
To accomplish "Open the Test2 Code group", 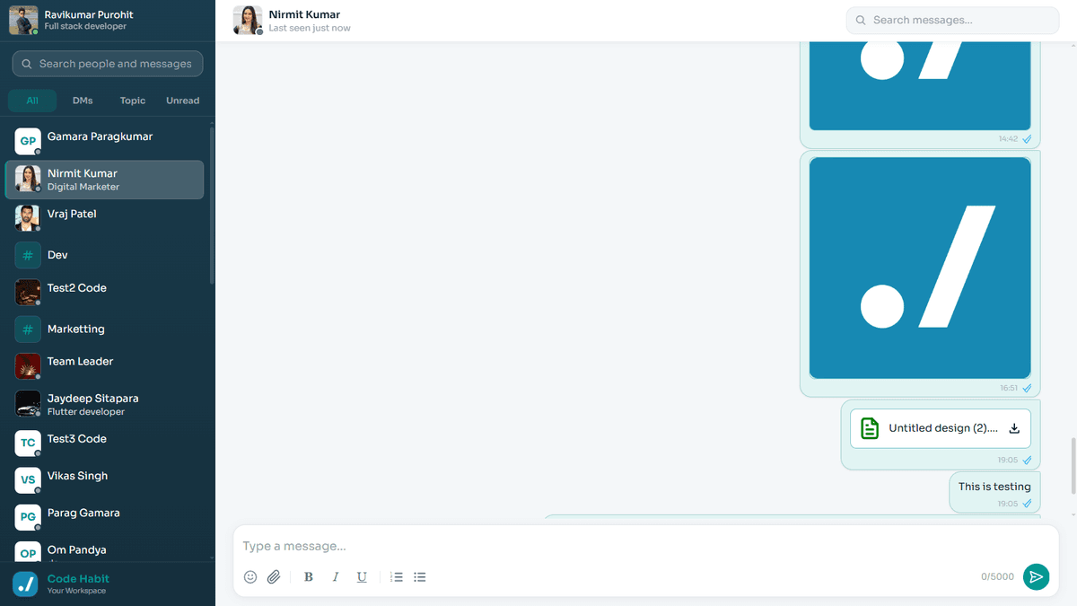I will point(104,292).
